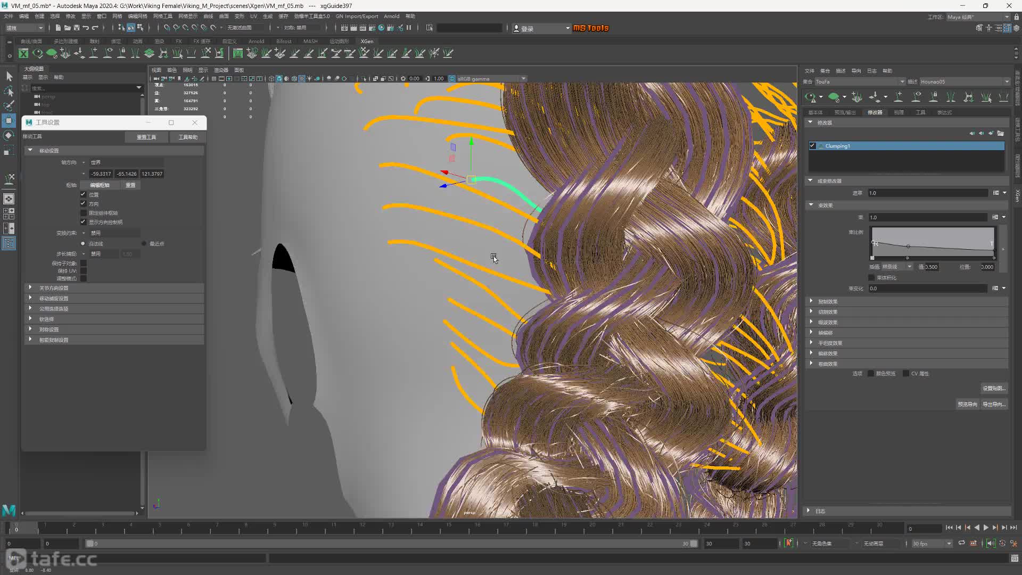Open the MASH shelf tab
This screenshot has width=1022, height=575.
(x=310, y=41)
